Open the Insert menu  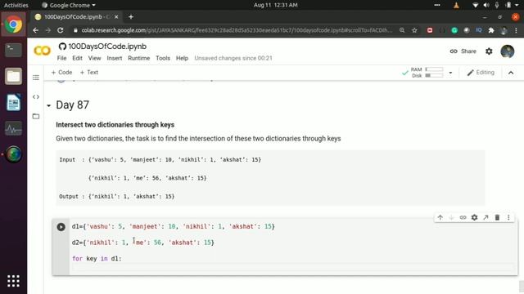(x=115, y=58)
